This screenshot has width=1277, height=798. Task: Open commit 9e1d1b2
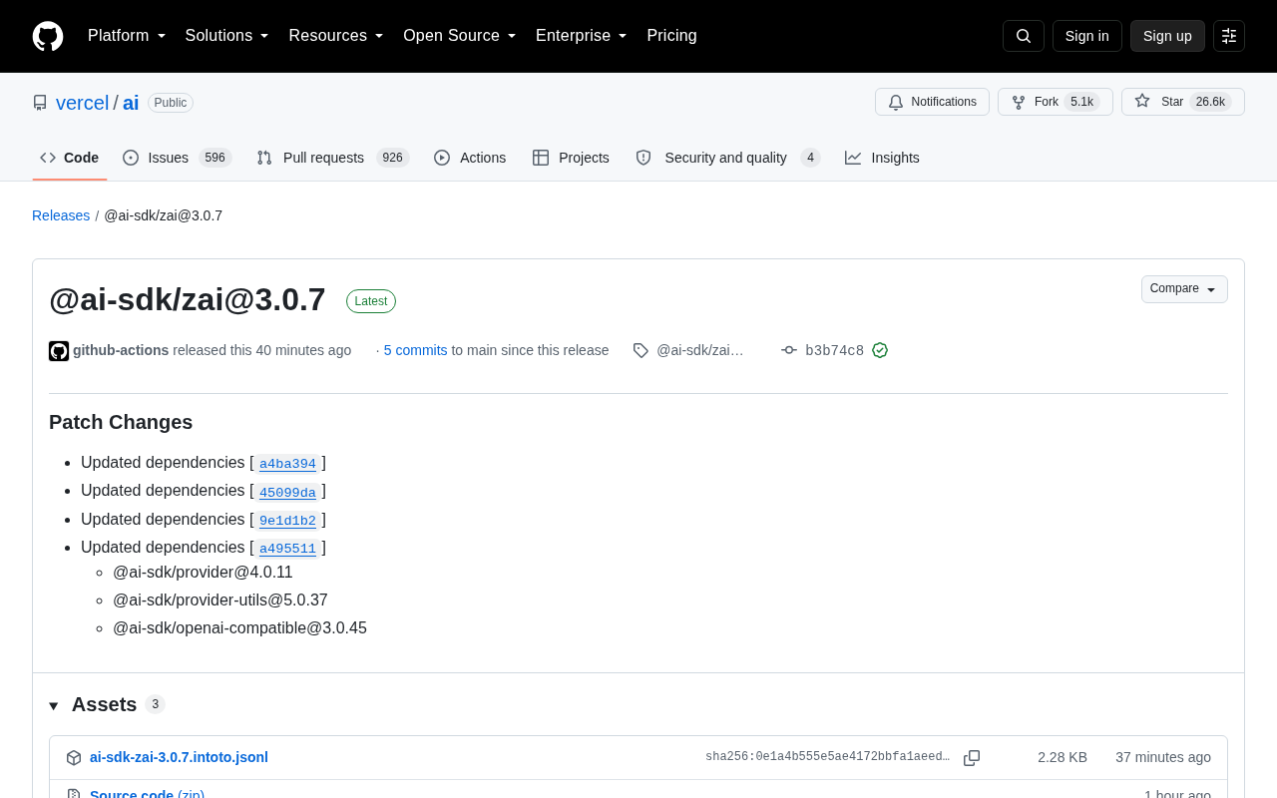point(287,521)
